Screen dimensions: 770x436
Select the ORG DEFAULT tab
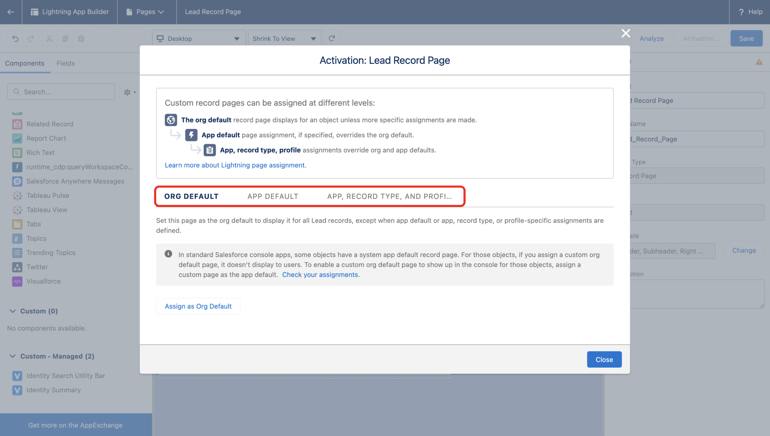191,196
